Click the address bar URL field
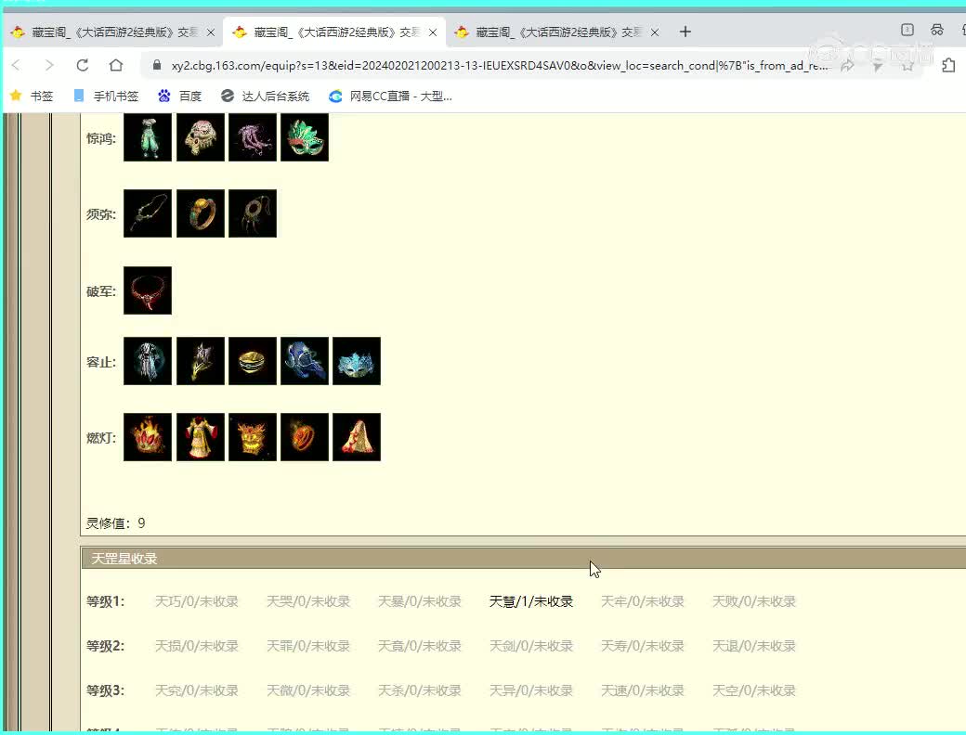 click(501, 65)
